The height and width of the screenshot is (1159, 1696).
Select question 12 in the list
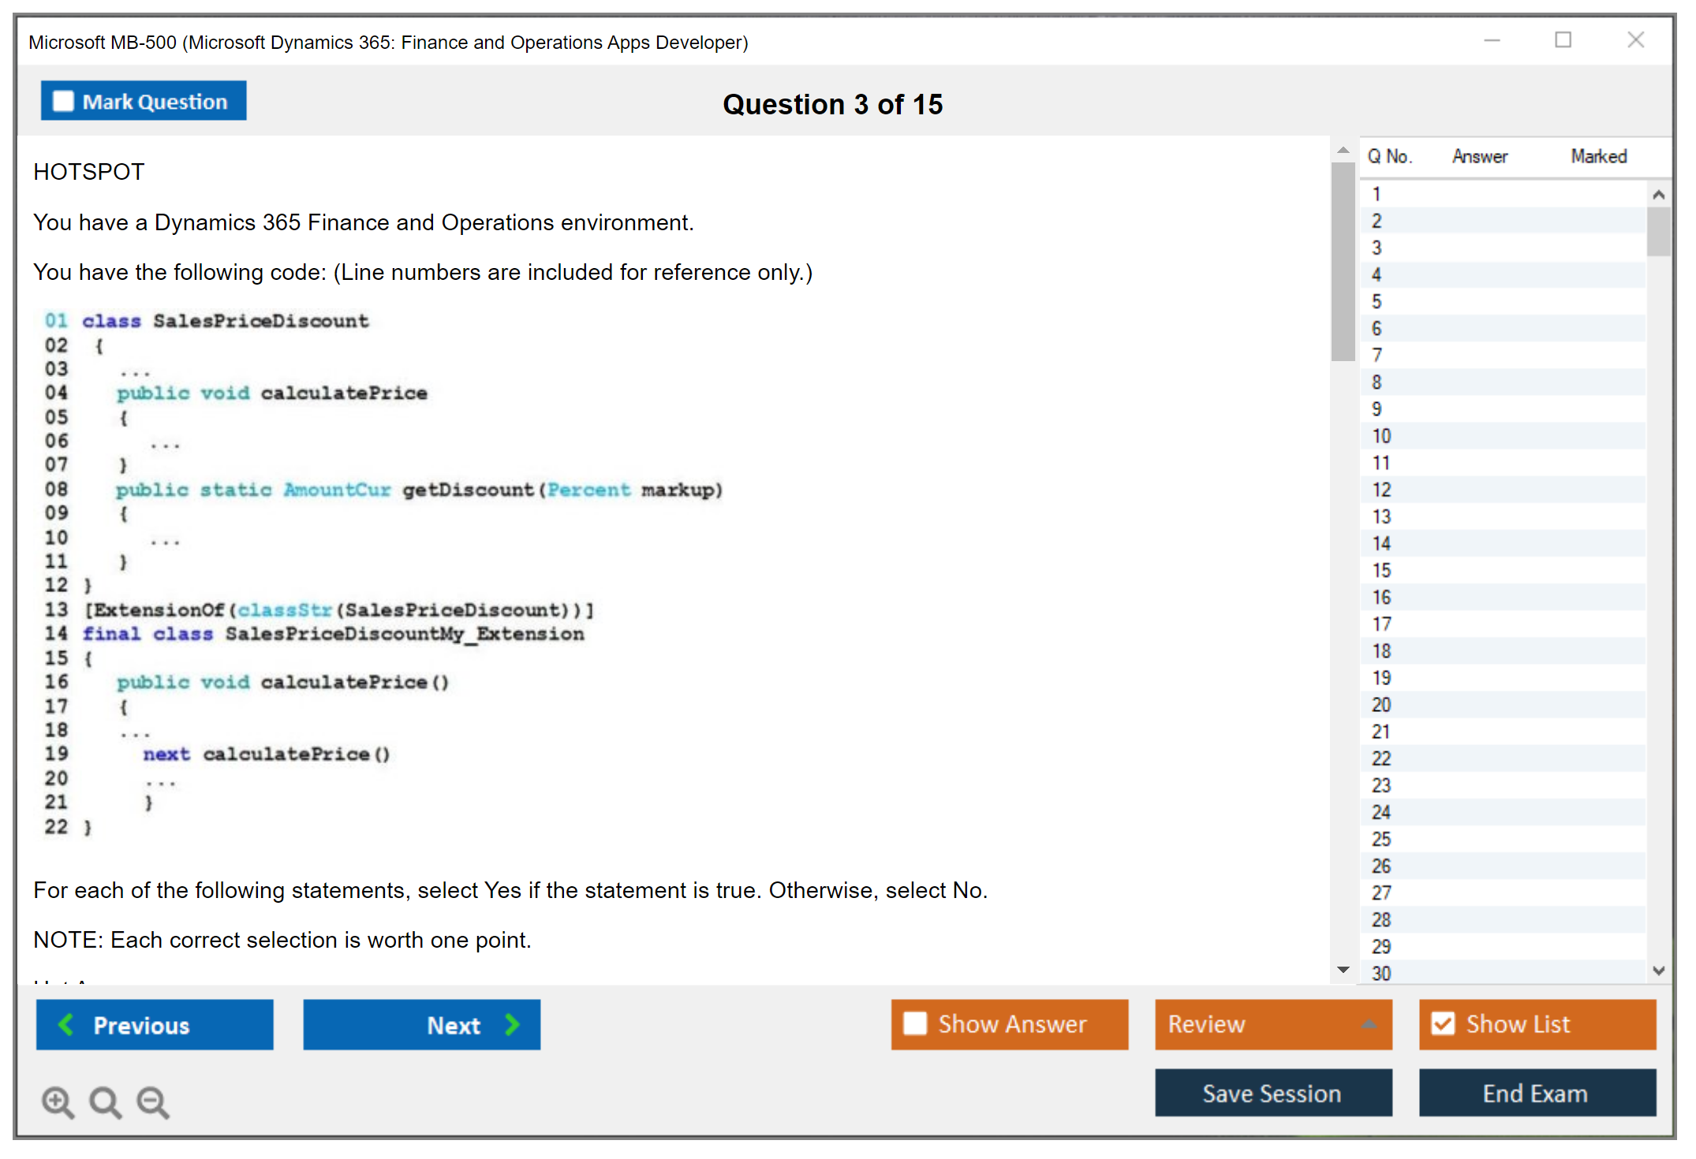(1381, 490)
